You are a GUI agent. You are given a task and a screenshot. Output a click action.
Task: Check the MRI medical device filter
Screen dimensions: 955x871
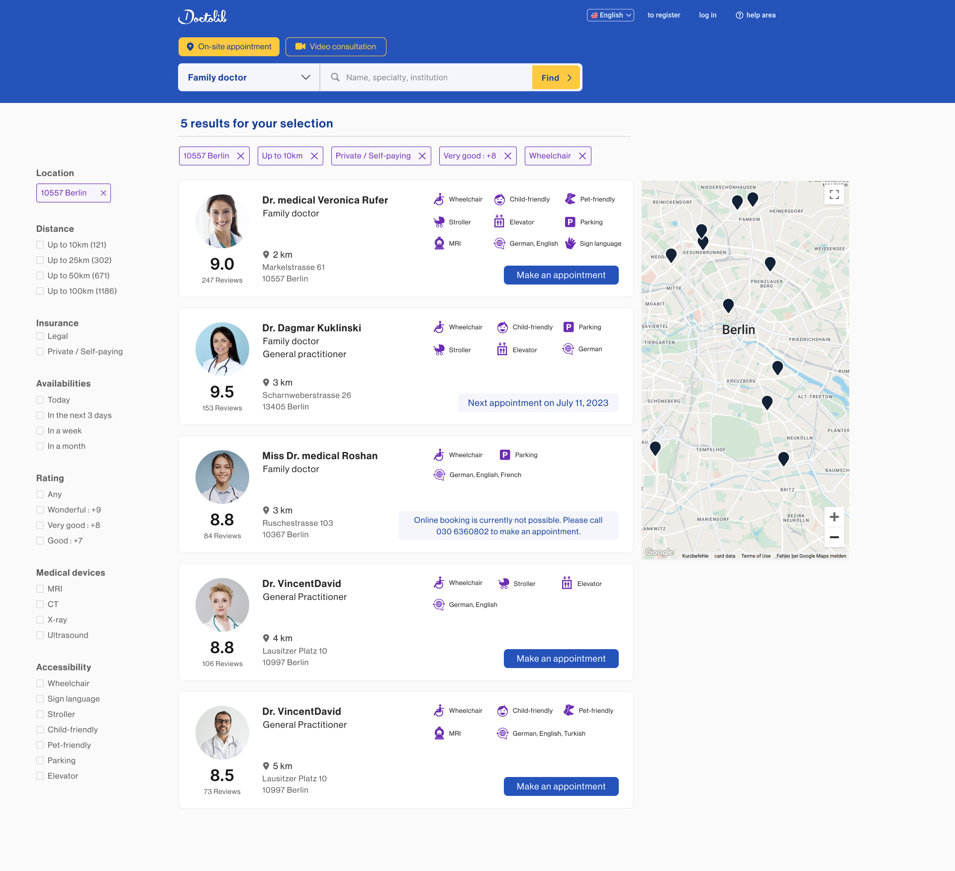[x=40, y=589]
